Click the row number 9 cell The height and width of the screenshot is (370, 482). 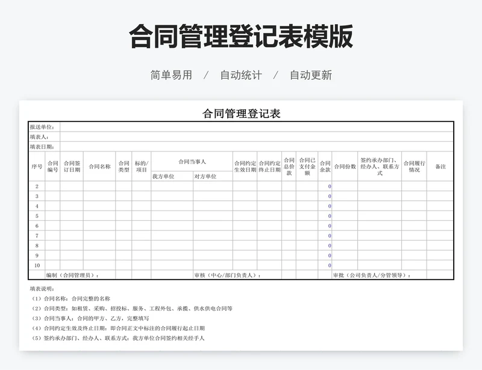click(x=37, y=255)
